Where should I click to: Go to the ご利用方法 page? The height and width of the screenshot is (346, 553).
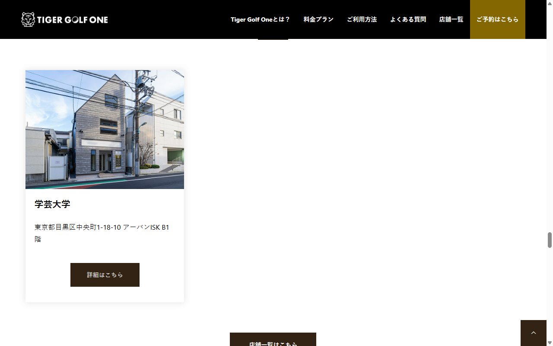[x=362, y=19]
